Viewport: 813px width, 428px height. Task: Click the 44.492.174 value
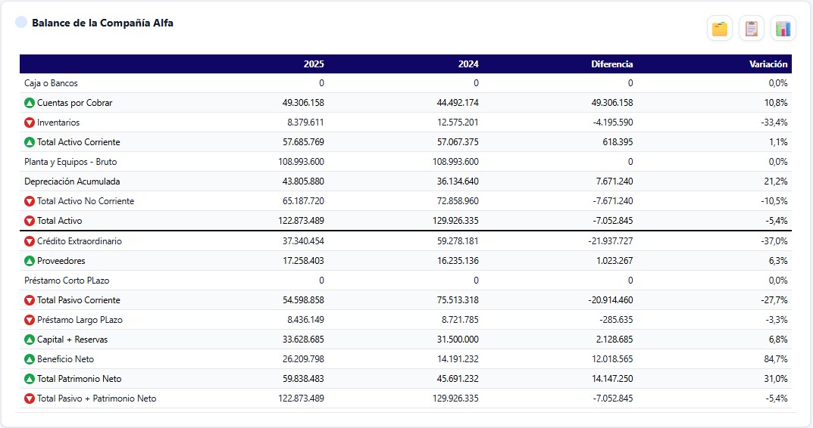click(x=458, y=103)
